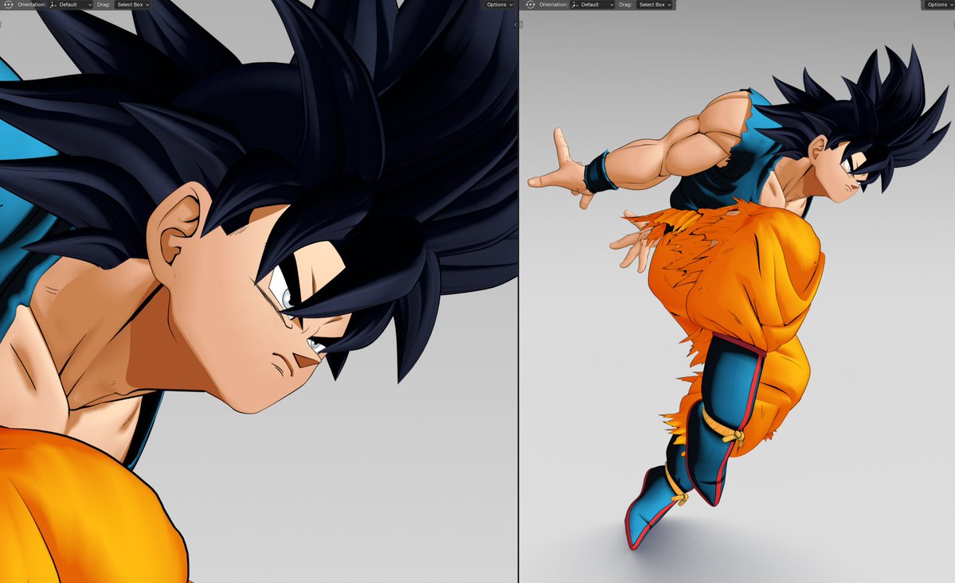Show the sidebar using left viewport's edge arrow

[515, 25]
